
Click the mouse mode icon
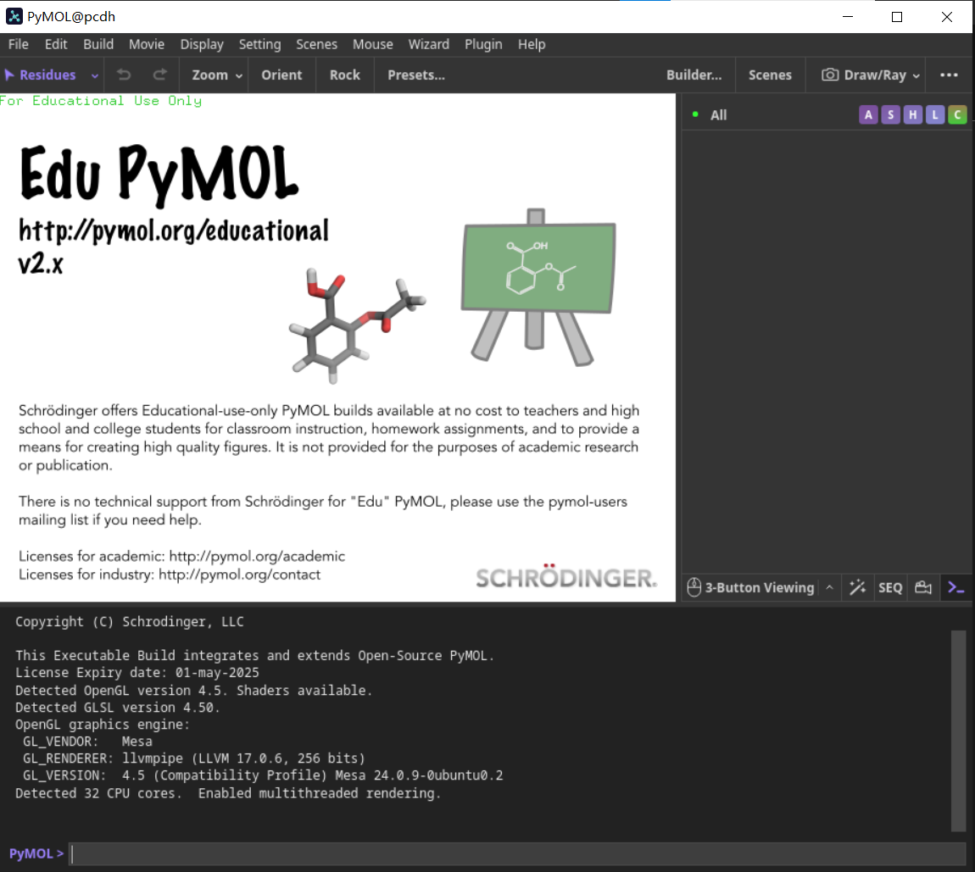(x=694, y=587)
